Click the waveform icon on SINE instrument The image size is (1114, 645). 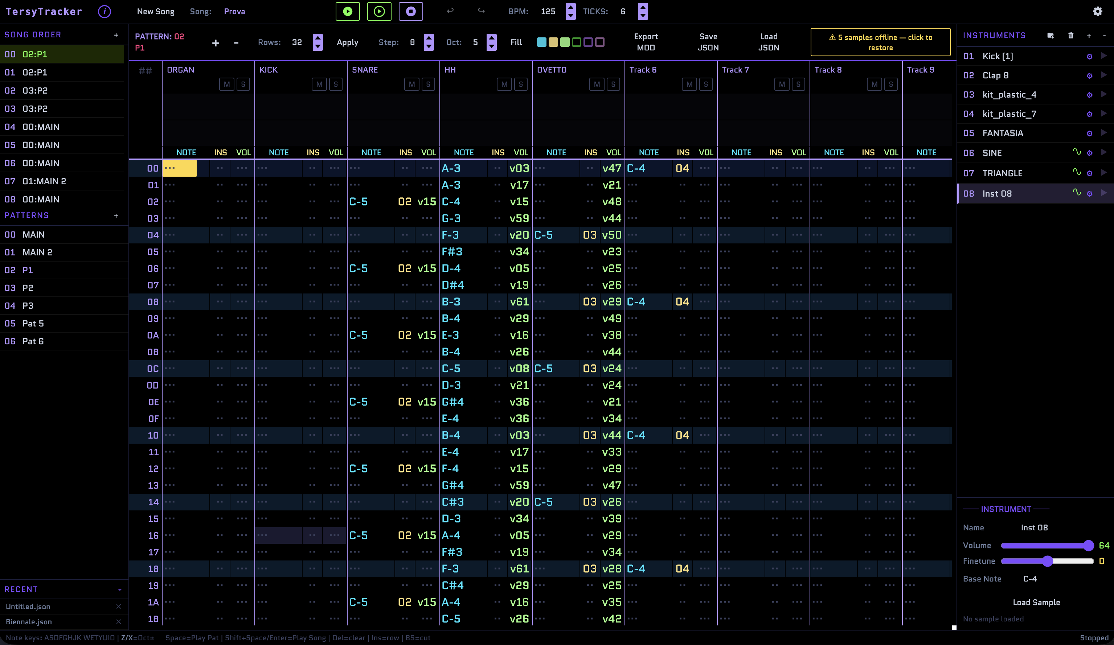pos(1077,152)
